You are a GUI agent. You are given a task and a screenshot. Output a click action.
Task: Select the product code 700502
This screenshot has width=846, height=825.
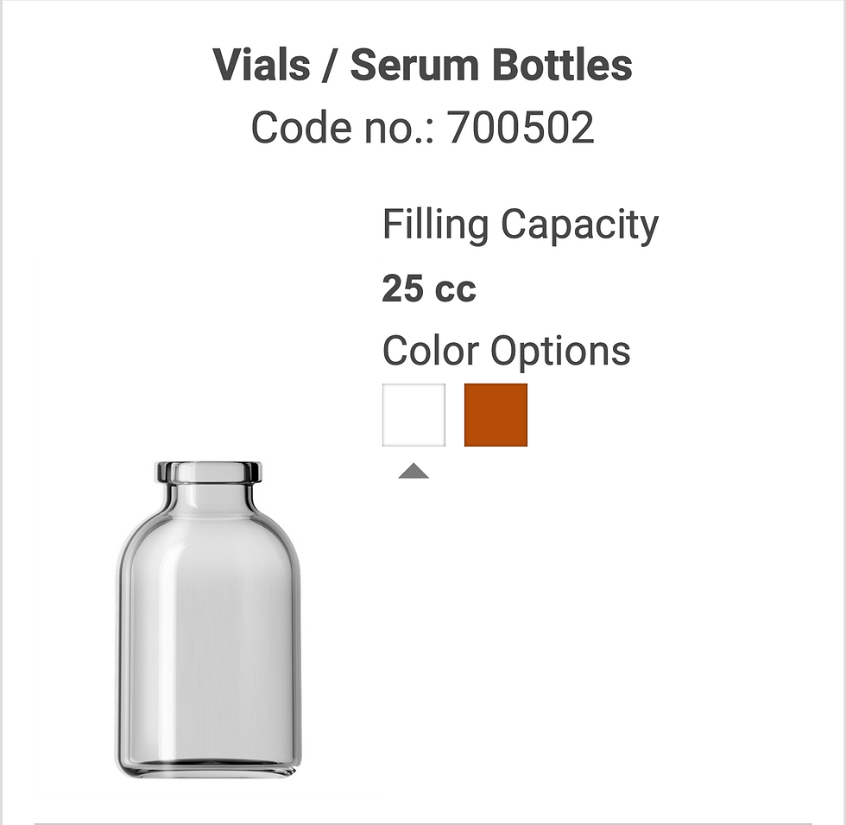(521, 128)
